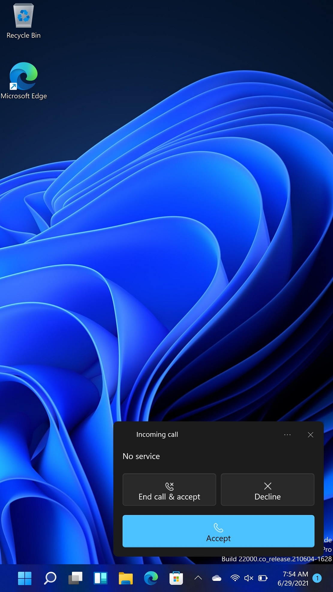Unmute the speaker volume icon

[x=249, y=578]
